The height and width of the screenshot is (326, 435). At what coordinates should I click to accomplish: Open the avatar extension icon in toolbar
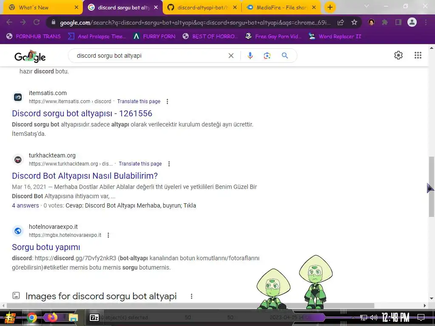pyautogui.click(x=371, y=22)
